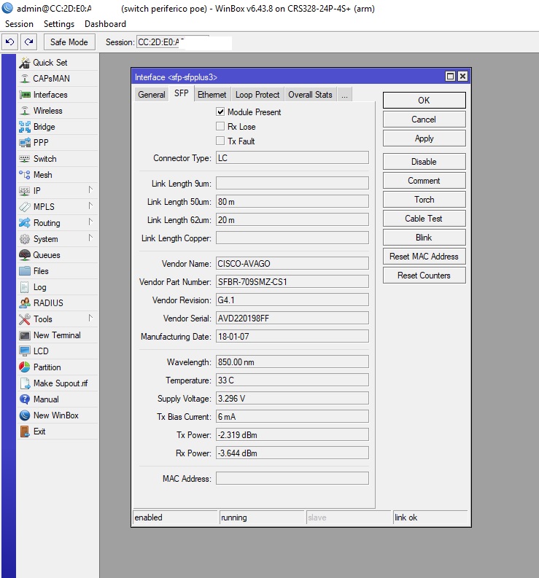Select the SFP tab
This screenshot has height=578, width=539.
[181, 93]
